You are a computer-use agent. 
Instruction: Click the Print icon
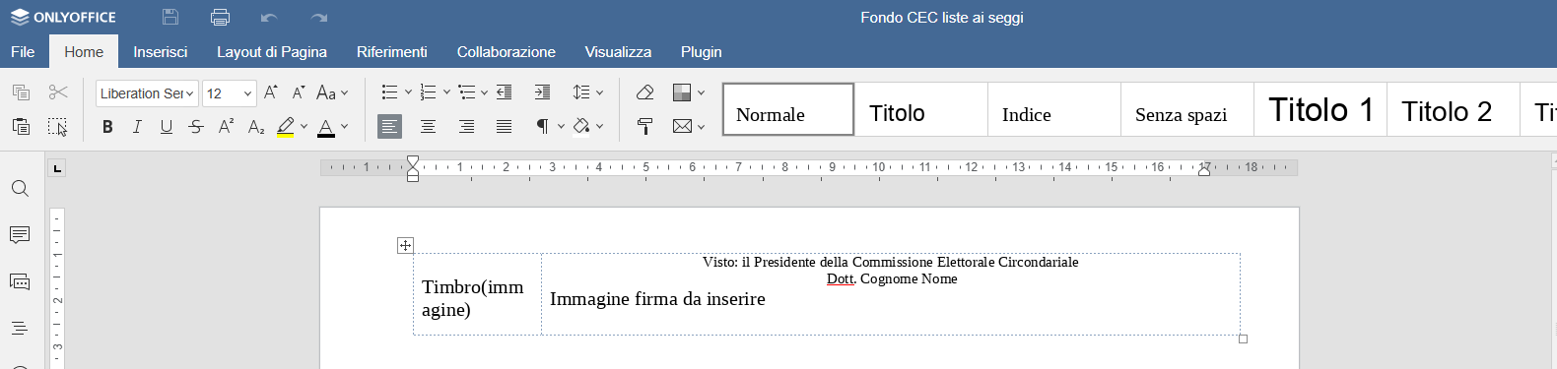tap(220, 17)
